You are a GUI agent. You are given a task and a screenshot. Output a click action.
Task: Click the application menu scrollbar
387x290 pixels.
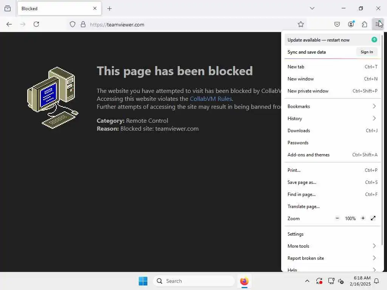382,139
